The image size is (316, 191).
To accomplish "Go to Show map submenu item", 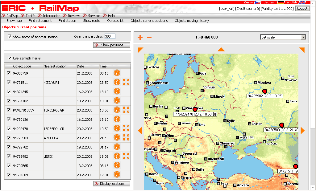I will point(14,21).
